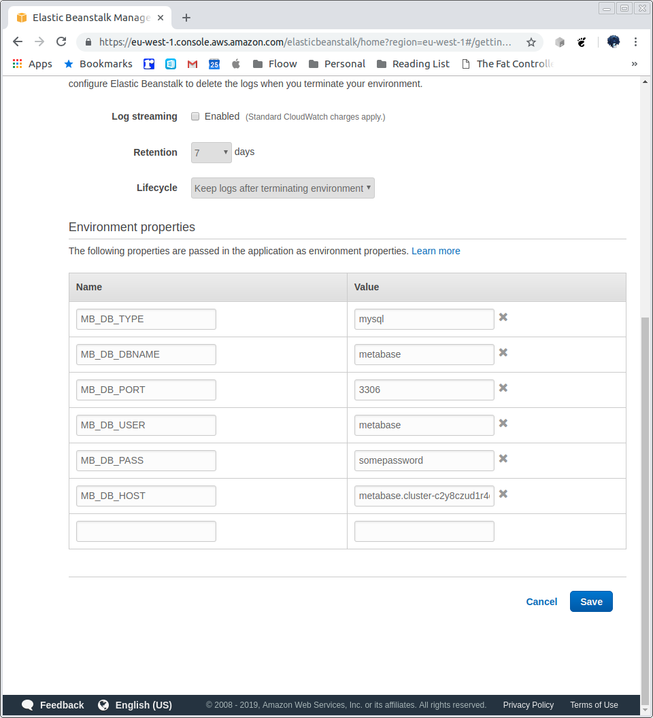Go forward in browser history

(39, 41)
